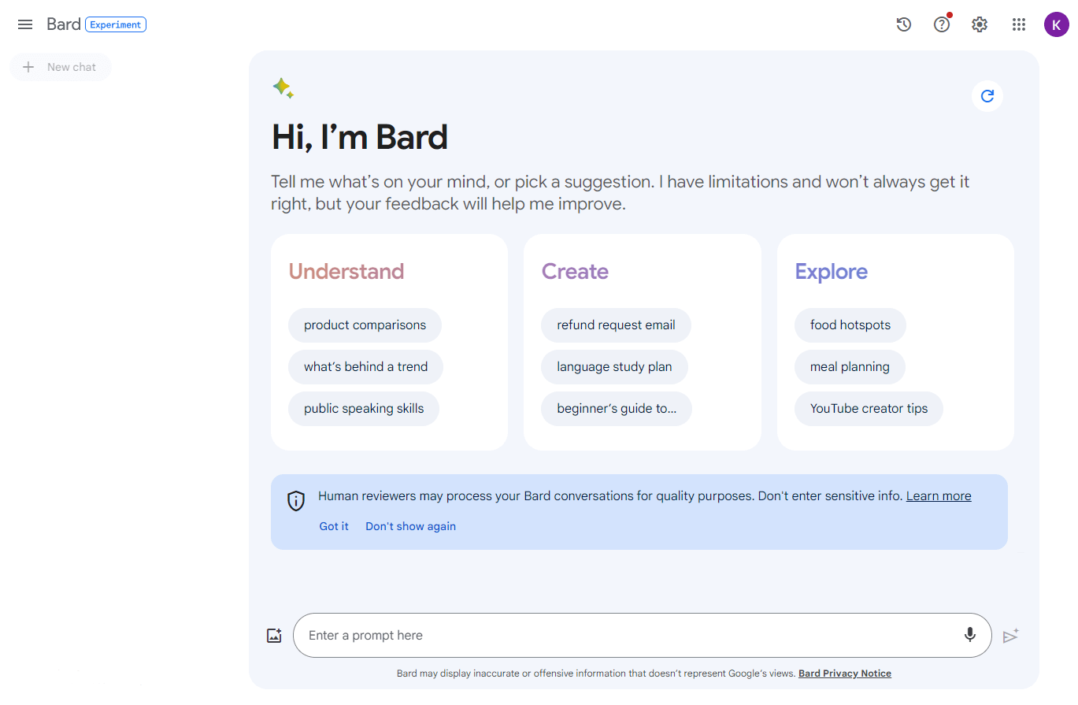This screenshot has height=705, width=1078.
Task: Select the YouTube creator tips chip
Action: [869, 409]
